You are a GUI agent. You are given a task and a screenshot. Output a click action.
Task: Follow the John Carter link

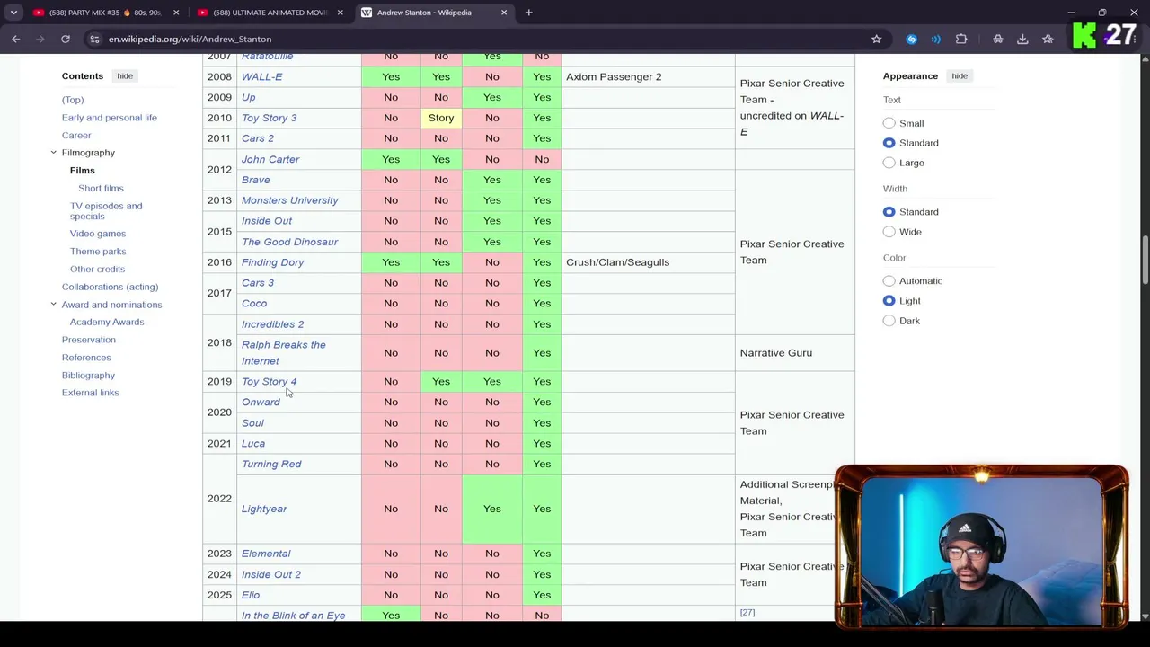(x=270, y=159)
